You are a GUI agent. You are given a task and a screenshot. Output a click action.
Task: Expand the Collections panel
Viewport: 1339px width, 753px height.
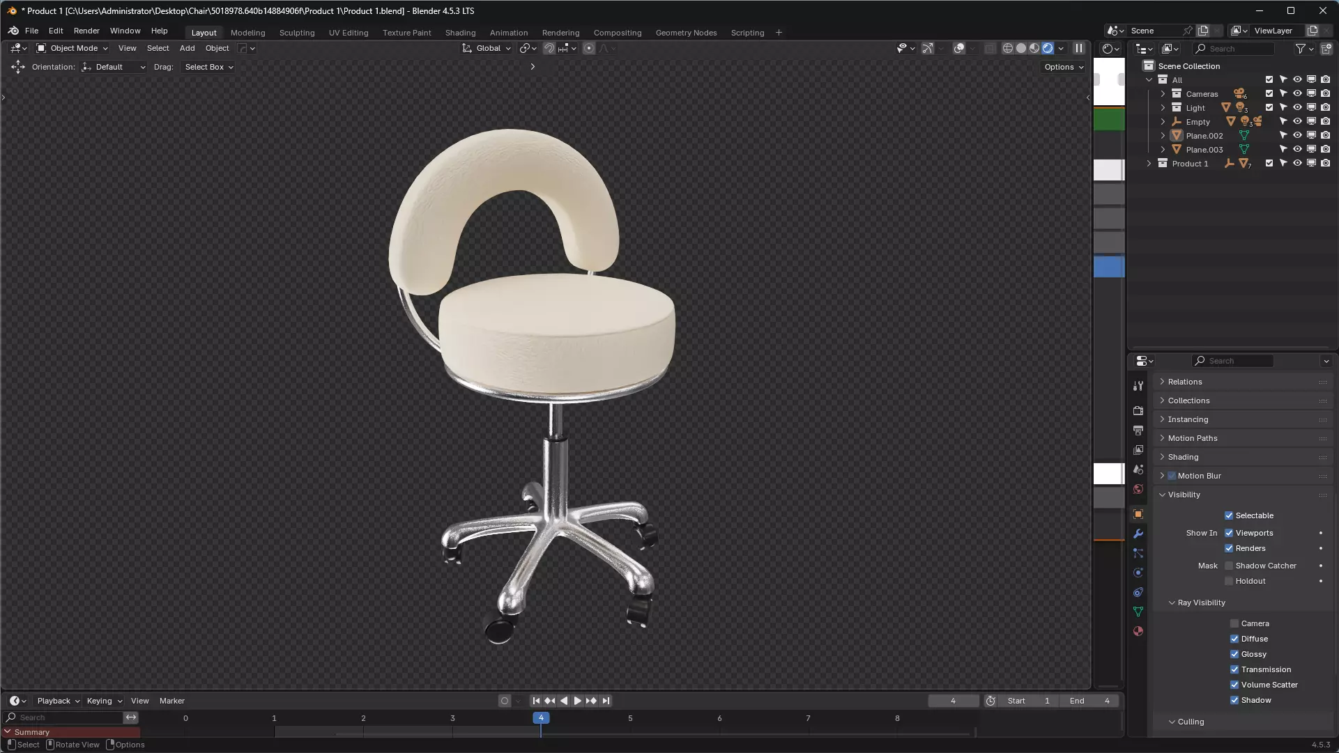pos(1244,401)
